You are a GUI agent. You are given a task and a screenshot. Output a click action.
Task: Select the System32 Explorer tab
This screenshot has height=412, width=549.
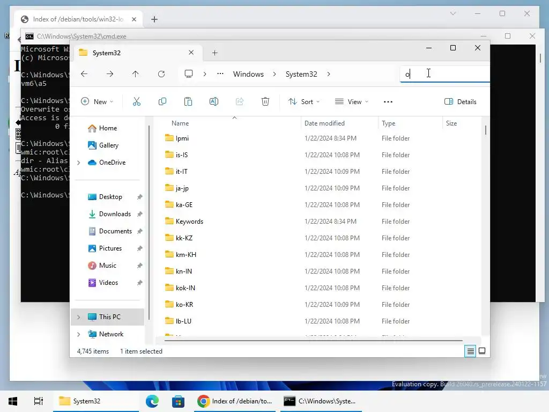click(x=137, y=53)
